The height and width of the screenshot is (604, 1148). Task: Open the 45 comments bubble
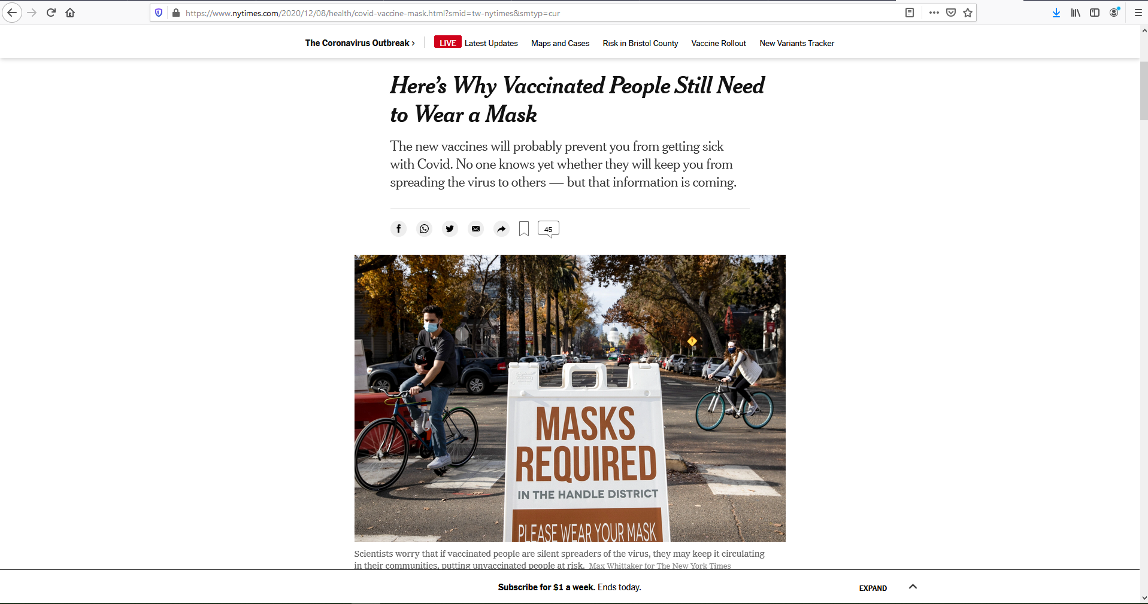pyautogui.click(x=549, y=229)
